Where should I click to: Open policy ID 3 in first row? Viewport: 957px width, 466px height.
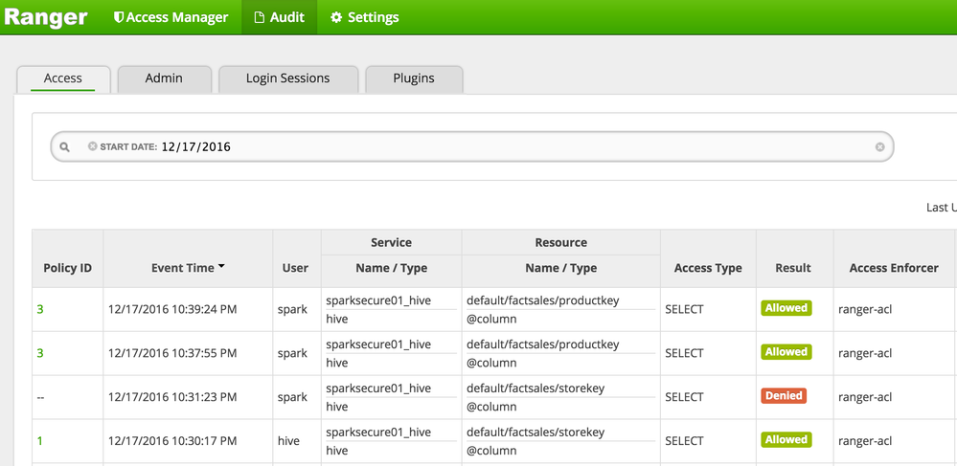point(40,309)
